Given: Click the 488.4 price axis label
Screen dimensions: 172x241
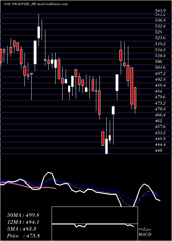Looking at the screenshot, I should (x=160, y=85).
